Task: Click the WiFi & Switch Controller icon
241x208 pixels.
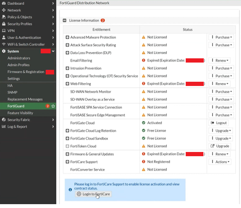Action: (x=4, y=45)
